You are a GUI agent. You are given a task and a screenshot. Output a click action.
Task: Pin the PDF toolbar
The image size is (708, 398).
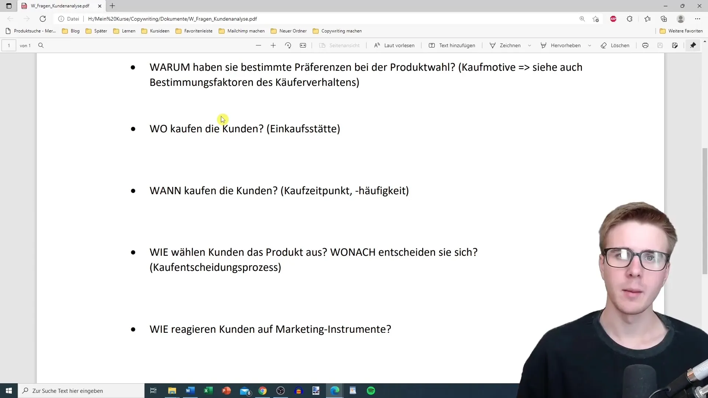[693, 45]
